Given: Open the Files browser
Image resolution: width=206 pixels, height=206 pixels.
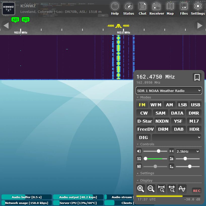Looking at the screenshot, I should (184, 9).
